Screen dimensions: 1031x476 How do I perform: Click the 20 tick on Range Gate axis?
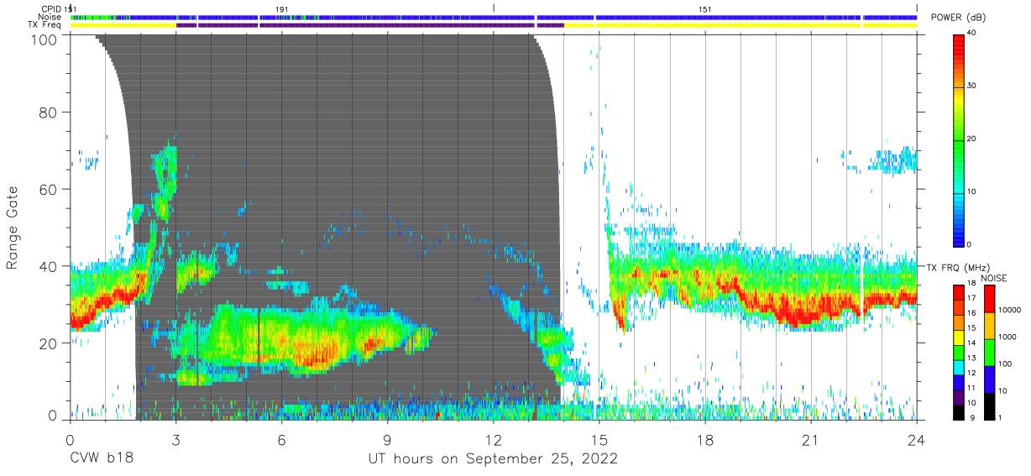pyautogui.click(x=48, y=343)
